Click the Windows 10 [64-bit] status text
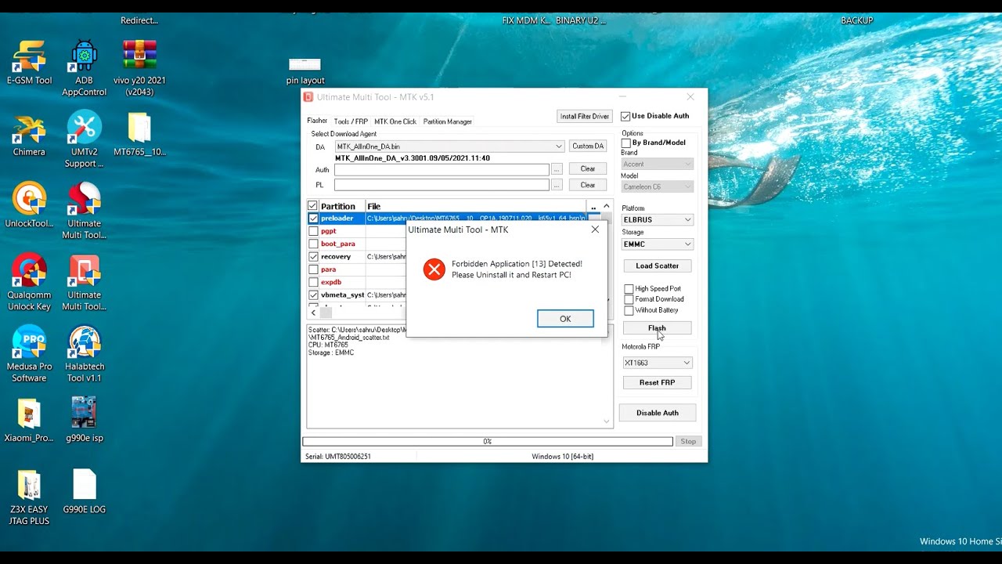 point(564,456)
